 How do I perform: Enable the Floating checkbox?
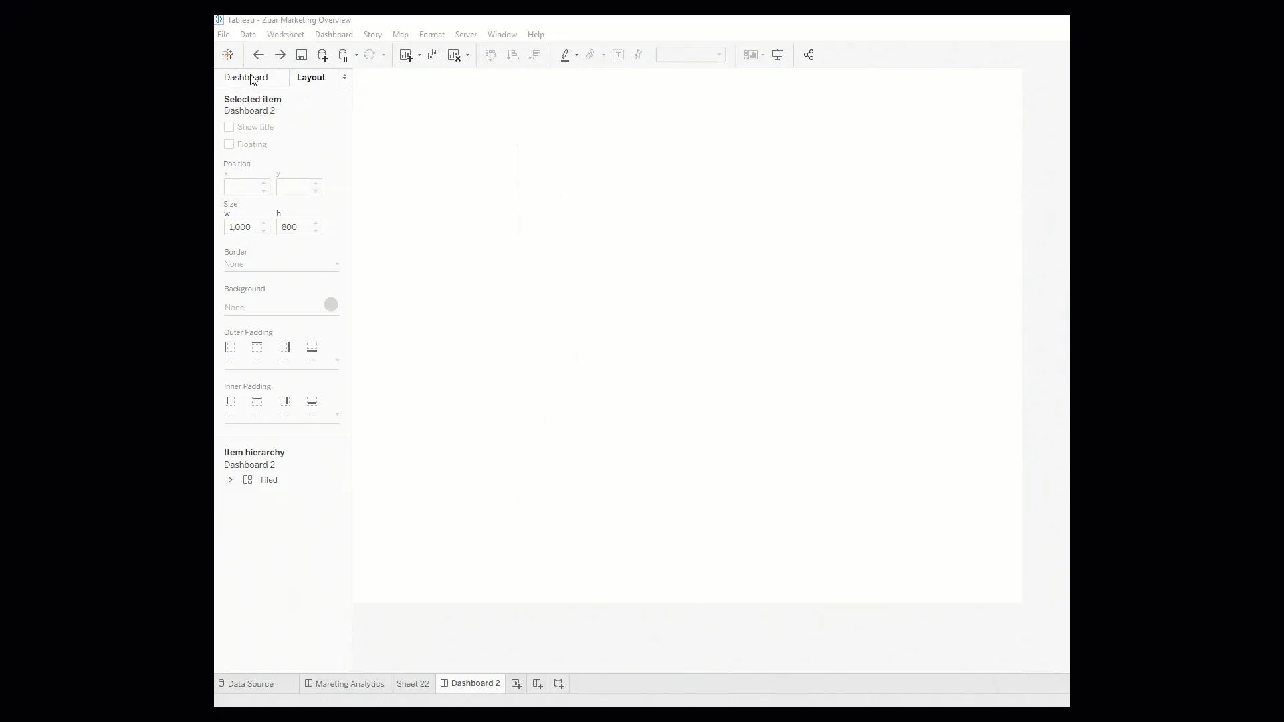tap(229, 144)
